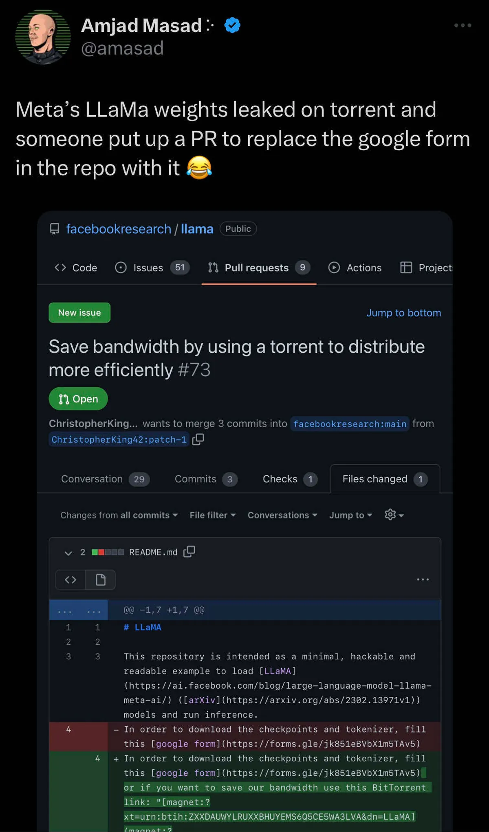This screenshot has height=832, width=489.
Task: Open 'Changes from all commits' dropdown
Action: tap(119, 515)
